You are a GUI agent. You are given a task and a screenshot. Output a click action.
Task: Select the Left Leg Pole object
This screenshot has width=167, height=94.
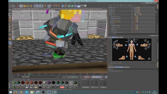[117, 27]
